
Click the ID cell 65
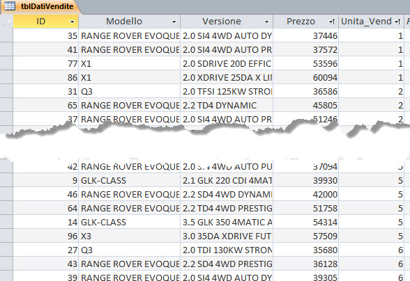46,105
